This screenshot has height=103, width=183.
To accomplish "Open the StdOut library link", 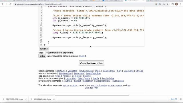I will coord(74,86).
